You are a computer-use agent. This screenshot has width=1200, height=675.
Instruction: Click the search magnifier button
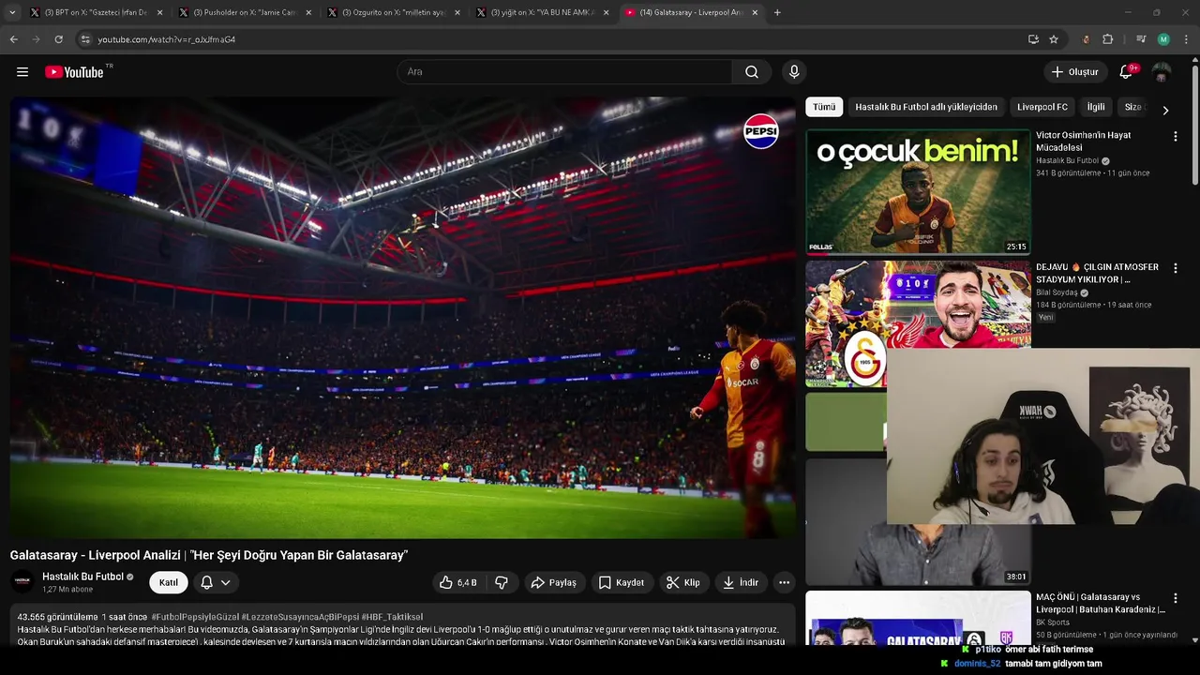[752, 72]
